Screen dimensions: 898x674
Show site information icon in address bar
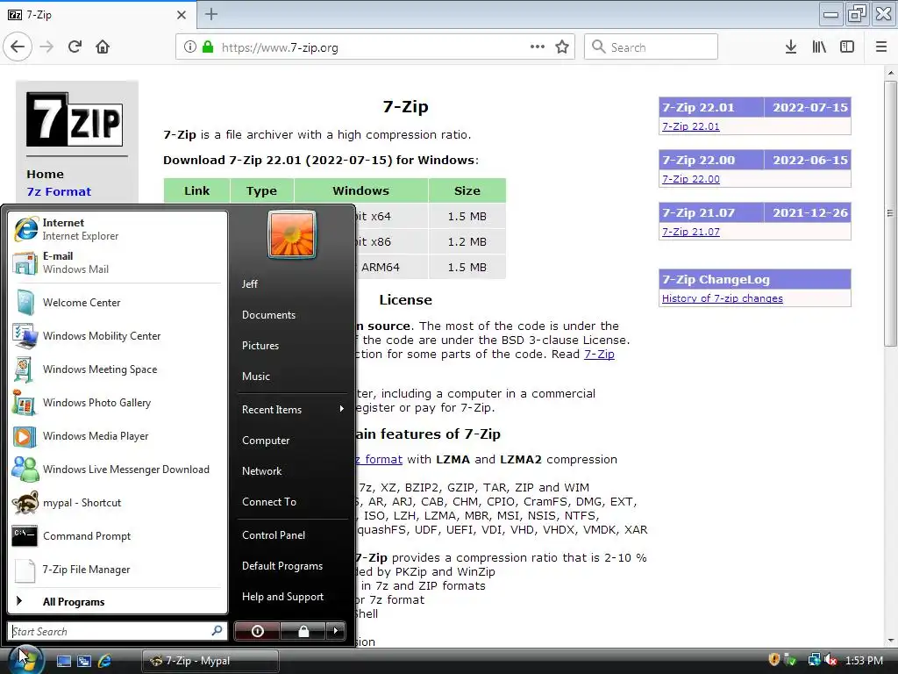point(190,47)
